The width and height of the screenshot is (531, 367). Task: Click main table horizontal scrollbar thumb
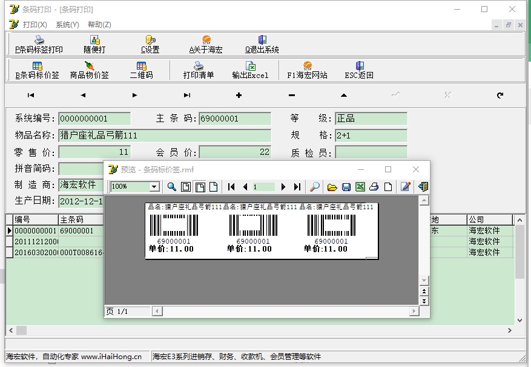[21, 331]
